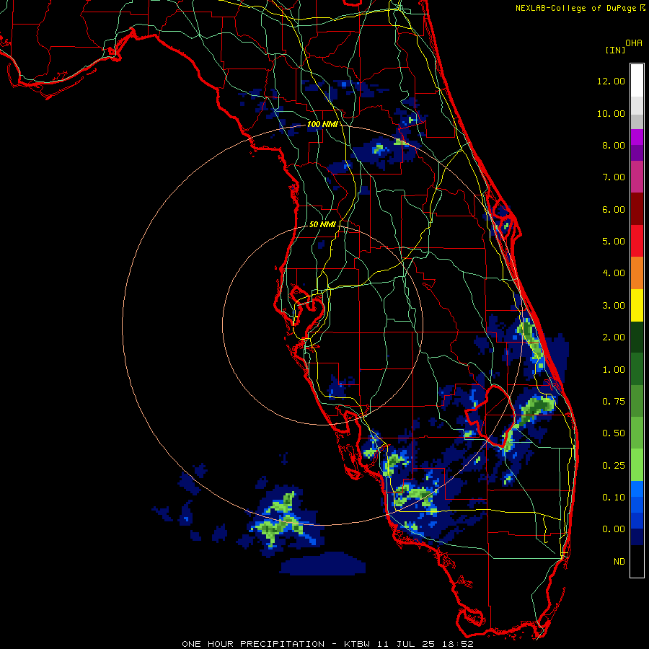Select the 4.00 legend value
Image resolution: width=649 pixels, height=649 pixels.
tap(614, 273)
